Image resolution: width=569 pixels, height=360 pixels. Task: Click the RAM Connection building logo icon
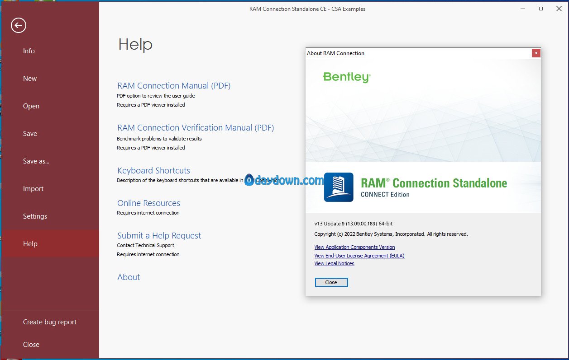(x=339, y=187)
